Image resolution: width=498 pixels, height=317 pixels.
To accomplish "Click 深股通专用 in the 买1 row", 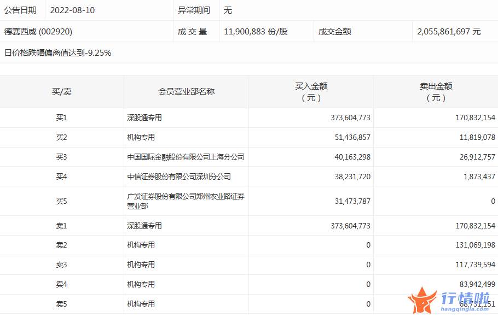I will tap(144, 118).
